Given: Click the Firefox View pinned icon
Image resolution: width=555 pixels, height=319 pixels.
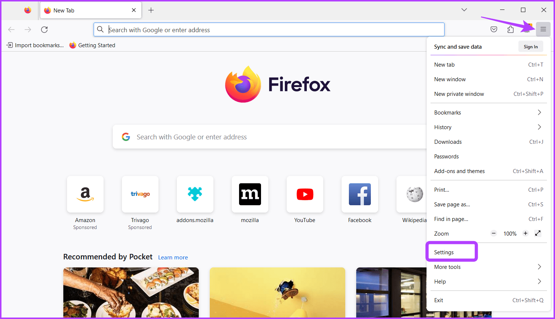Looking at the screenshot, I should point(28,10).
